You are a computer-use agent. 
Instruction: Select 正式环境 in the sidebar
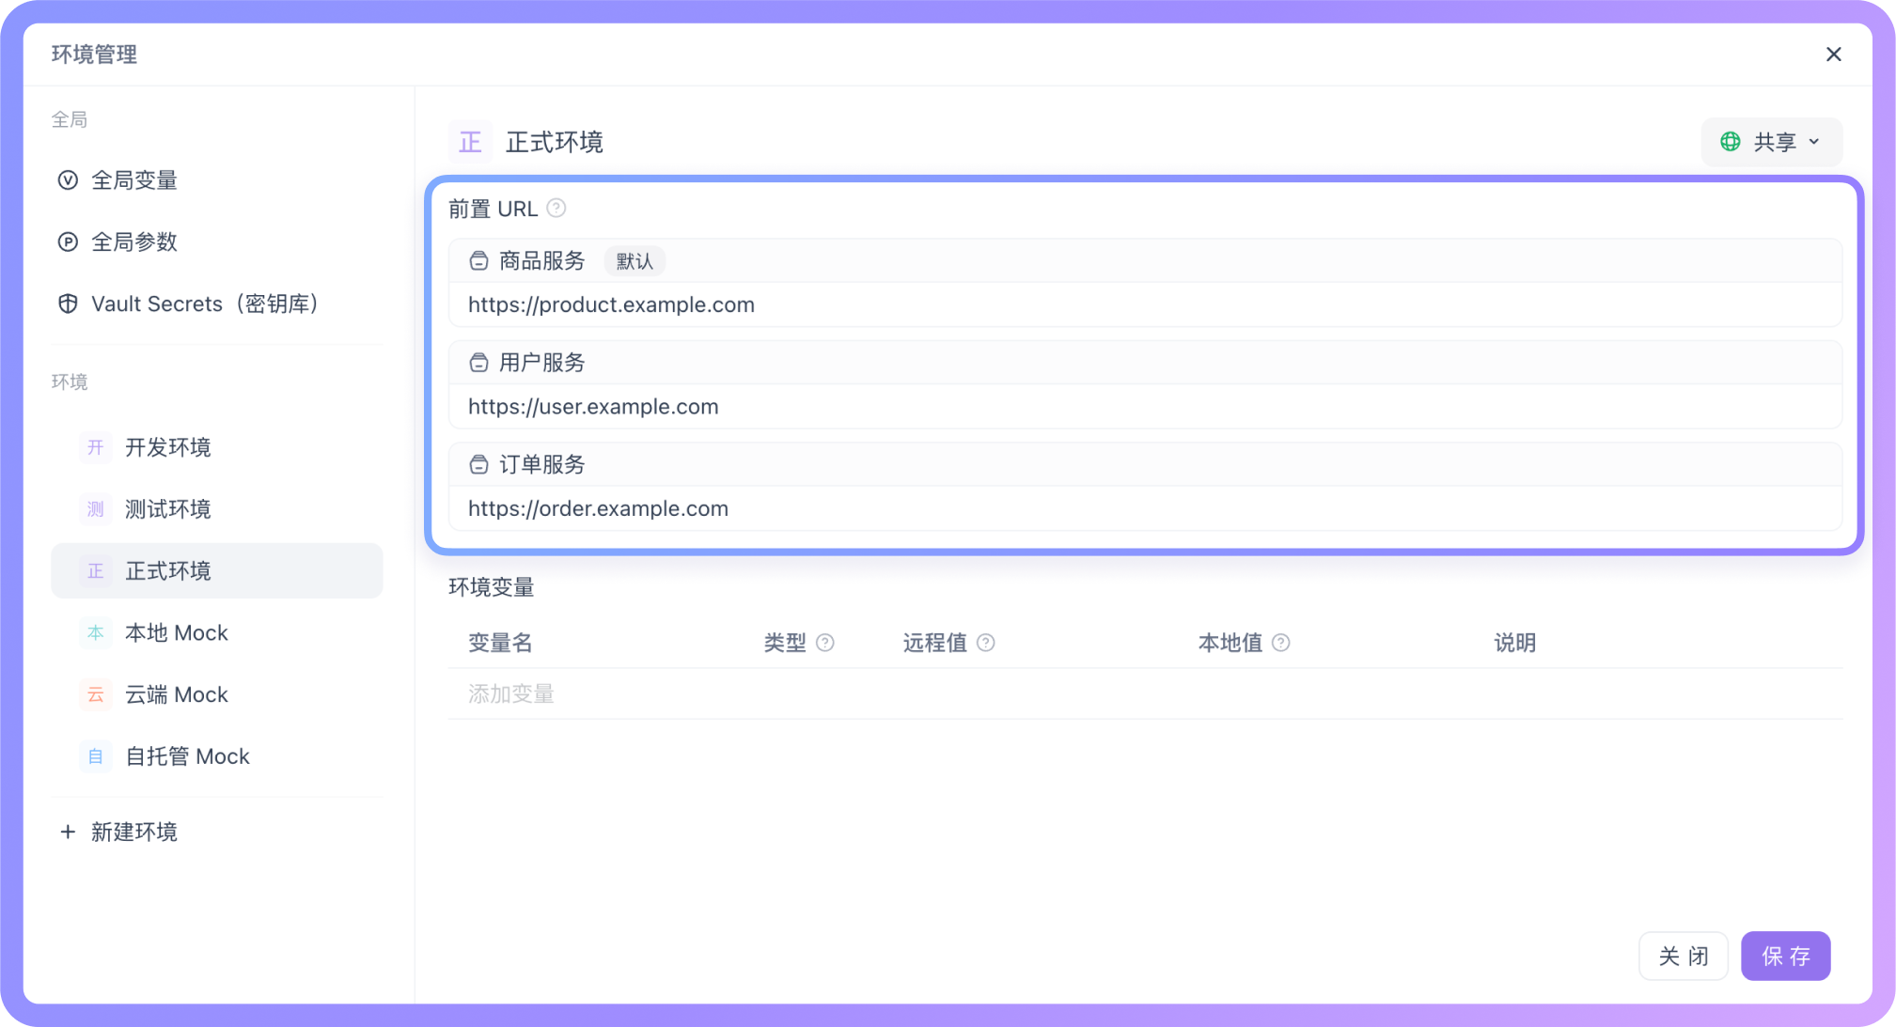click(x=217, y=571)
